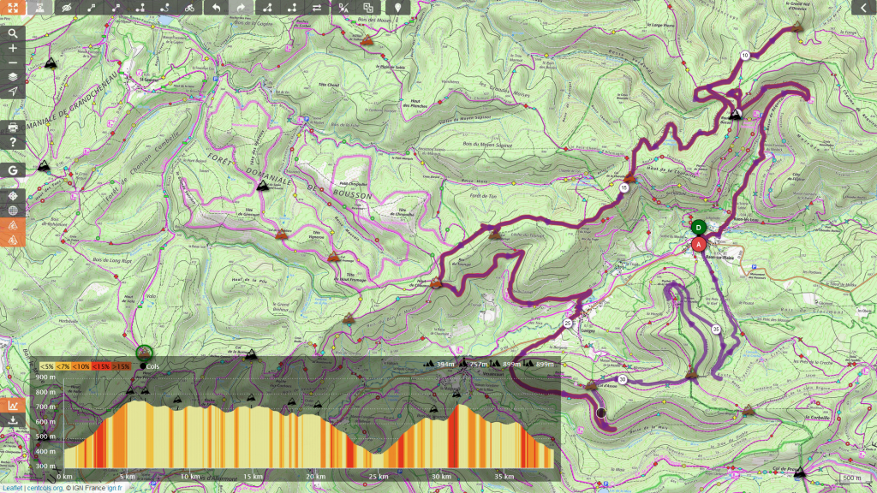Open the Leaflet attribution link
Image resolution: width=877 pixels, height=493 pixels.
(x=11, y=488)
